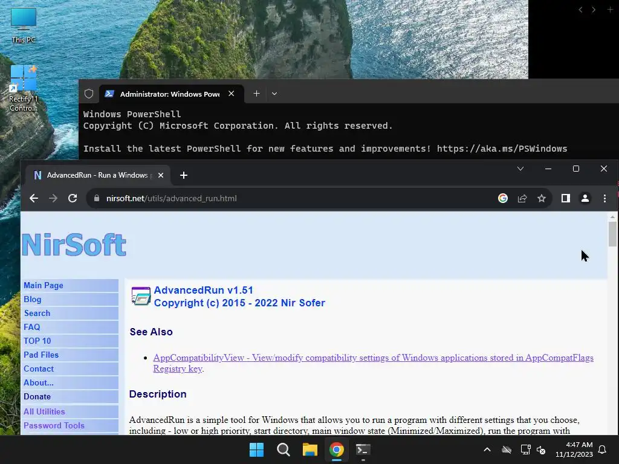
Task: Open Chrome three-dot menu
Action: 604,198
